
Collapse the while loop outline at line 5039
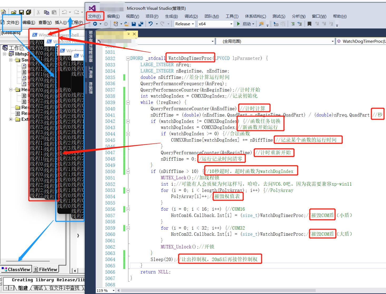coord(128,103)
